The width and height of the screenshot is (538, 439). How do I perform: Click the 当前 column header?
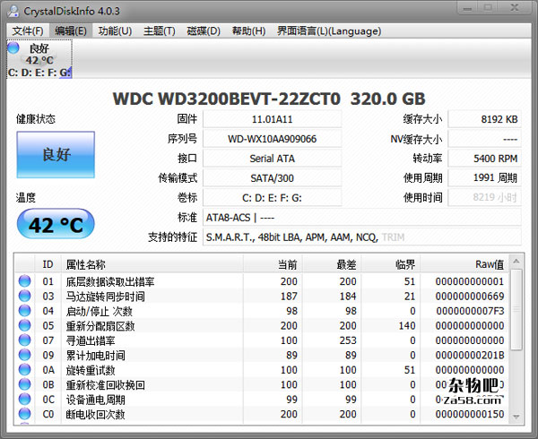point(273,264)
